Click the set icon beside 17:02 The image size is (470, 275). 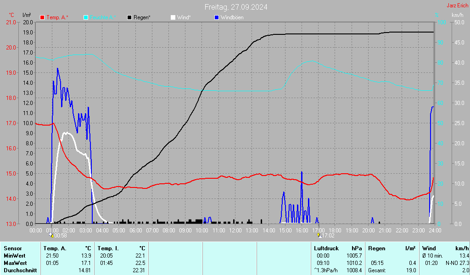pyautogui.click(x=319, y=235)
